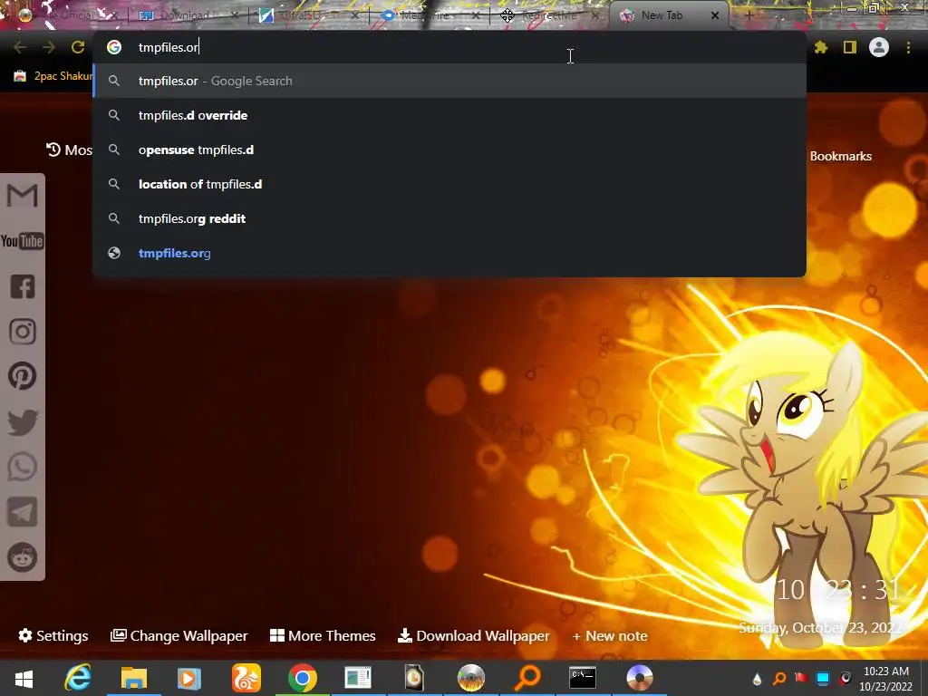Open the orange magnifier taskbar app

pyautogui.click(x=527, y=678)
